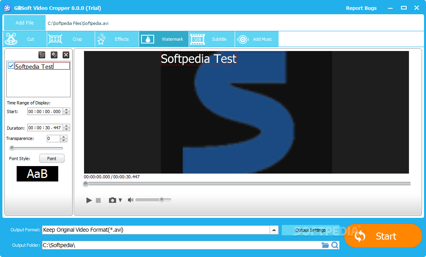
Task: Open output folder with the magnifier icon
Action: pyautogui.click(x=335, y=245)
